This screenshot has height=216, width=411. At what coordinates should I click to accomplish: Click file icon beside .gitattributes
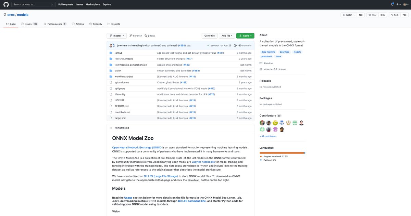[111, 82]
